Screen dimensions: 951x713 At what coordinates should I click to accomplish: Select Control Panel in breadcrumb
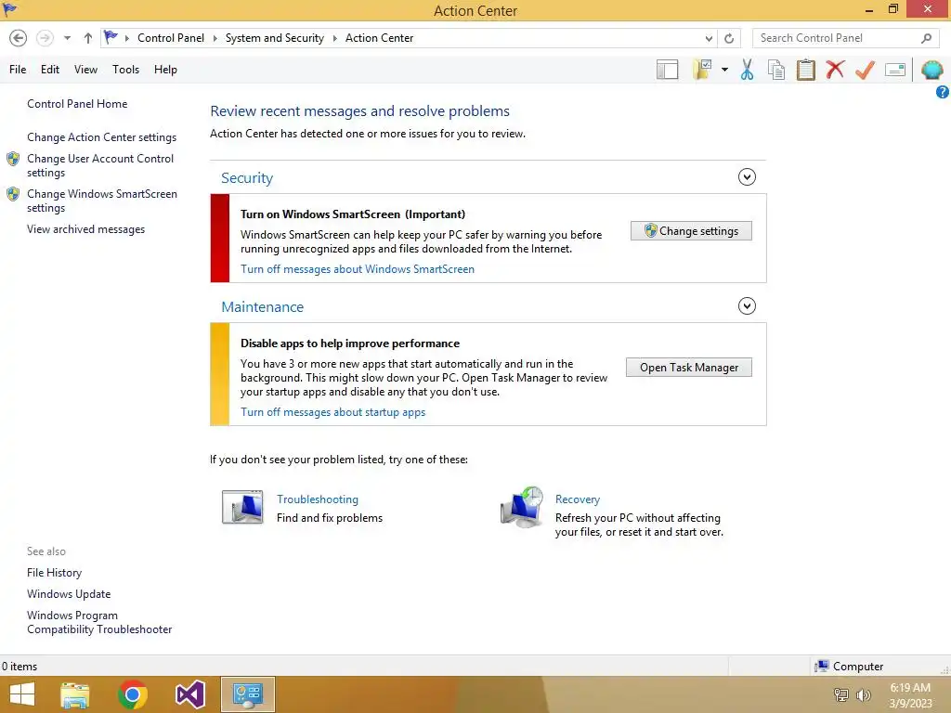tap(171, 37)
